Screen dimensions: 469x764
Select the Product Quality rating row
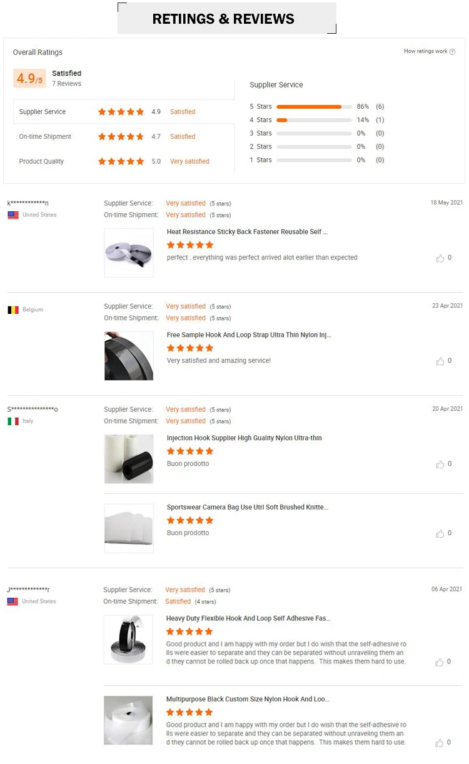tap(123, 161)
